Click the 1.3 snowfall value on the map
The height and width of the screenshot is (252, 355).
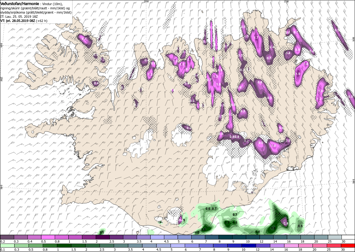point(215,77)
